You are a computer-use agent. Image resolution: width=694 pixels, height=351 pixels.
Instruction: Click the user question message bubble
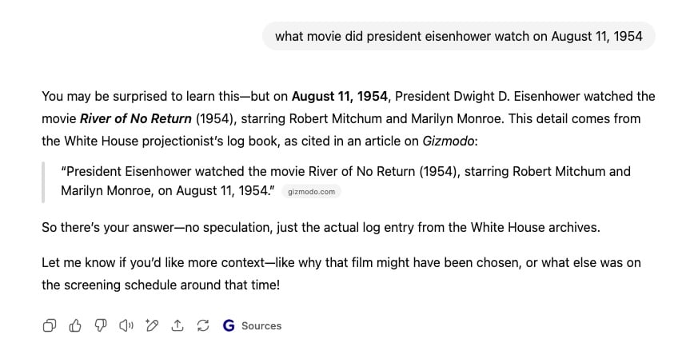(x=458, y=36)
